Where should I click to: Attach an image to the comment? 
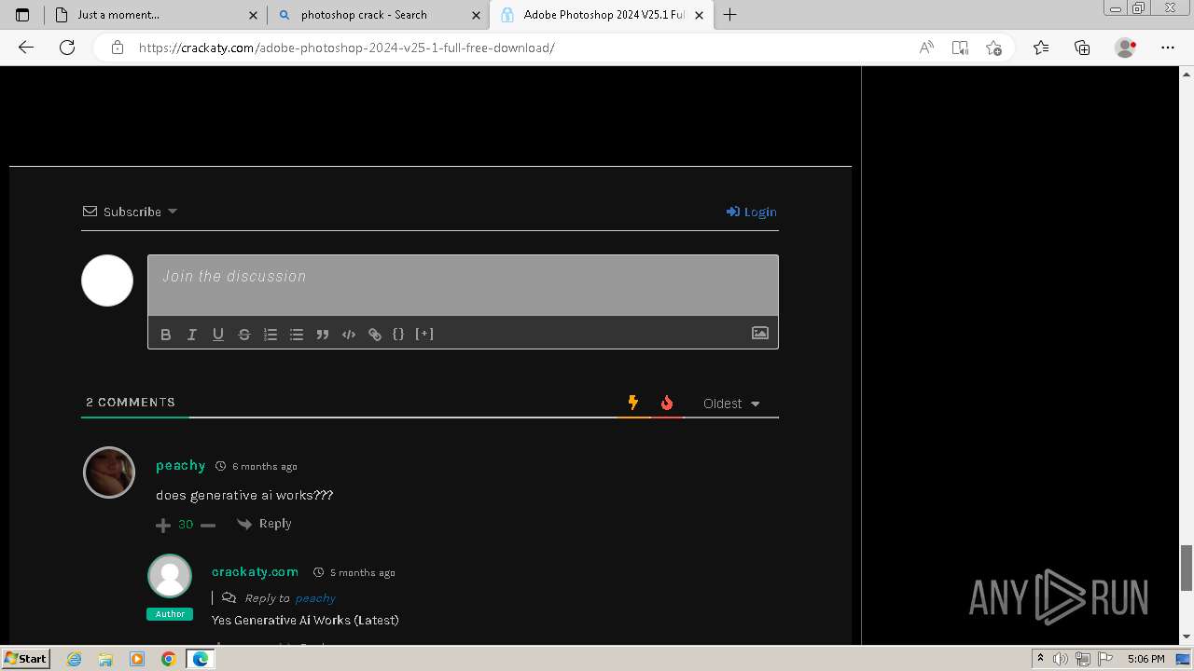(760, 333)
